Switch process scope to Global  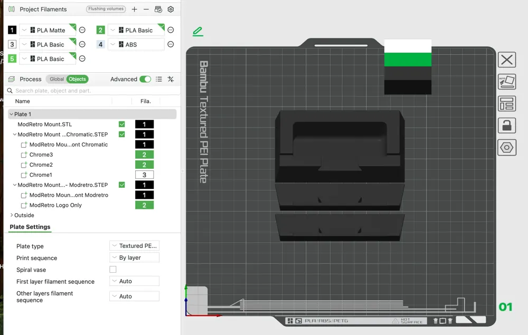coord(56,79)
